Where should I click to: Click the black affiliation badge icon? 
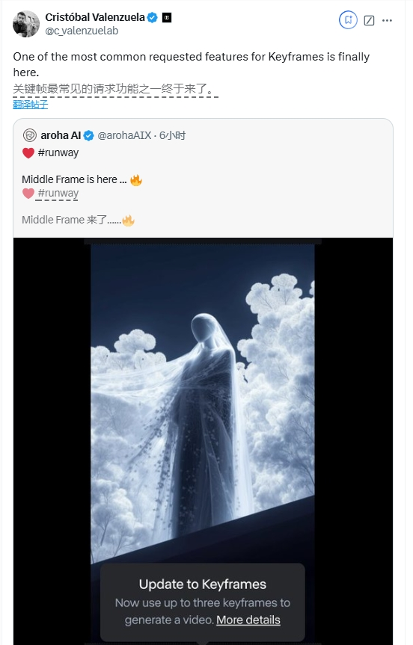tap(167, 17)
